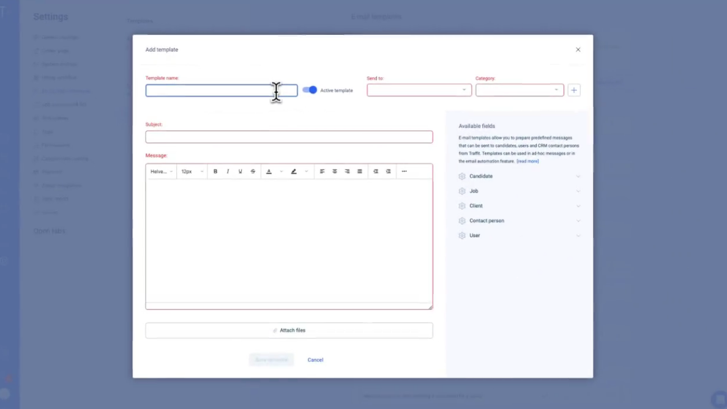Click the disabled Save template button
The width and height of the screenshot is (727, 409).
click(x=271, y=360)
